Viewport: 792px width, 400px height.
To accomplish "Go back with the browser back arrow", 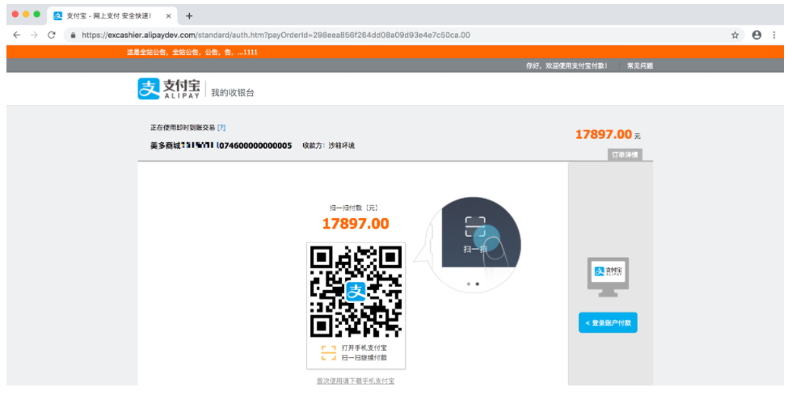I will 17,35.
